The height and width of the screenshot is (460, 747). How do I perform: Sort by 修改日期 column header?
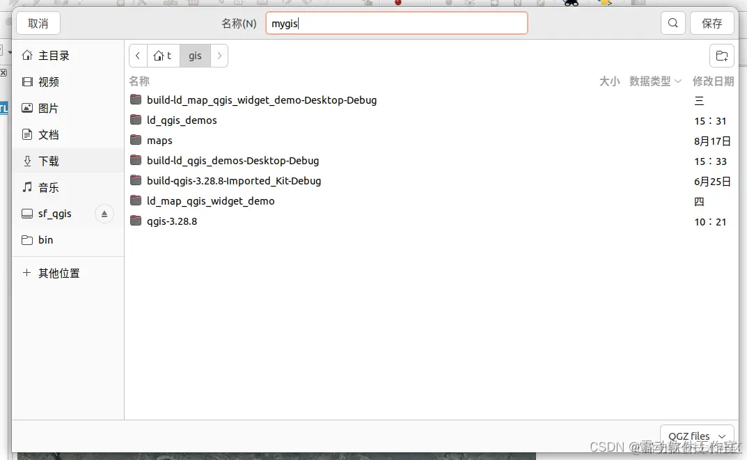click(x=713, y=81)
